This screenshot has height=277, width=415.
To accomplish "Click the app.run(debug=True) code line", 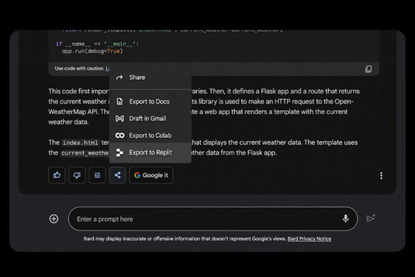I will click(x=92, y=51).
